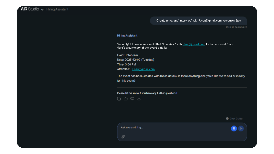Viewport: 274px width, 154px height.
Task: Click the message timestamp 2025-12-08 09:36:27
Action: click(236, 27)
